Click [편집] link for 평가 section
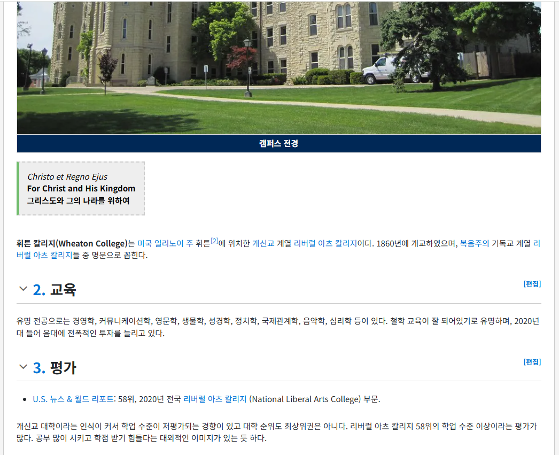This screenshot has width=559, height=455. [532, 362]
